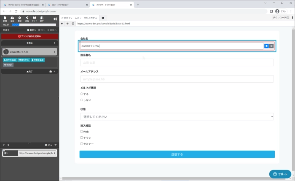Open the 選択してください status dropdown

[x=177, y=116]
